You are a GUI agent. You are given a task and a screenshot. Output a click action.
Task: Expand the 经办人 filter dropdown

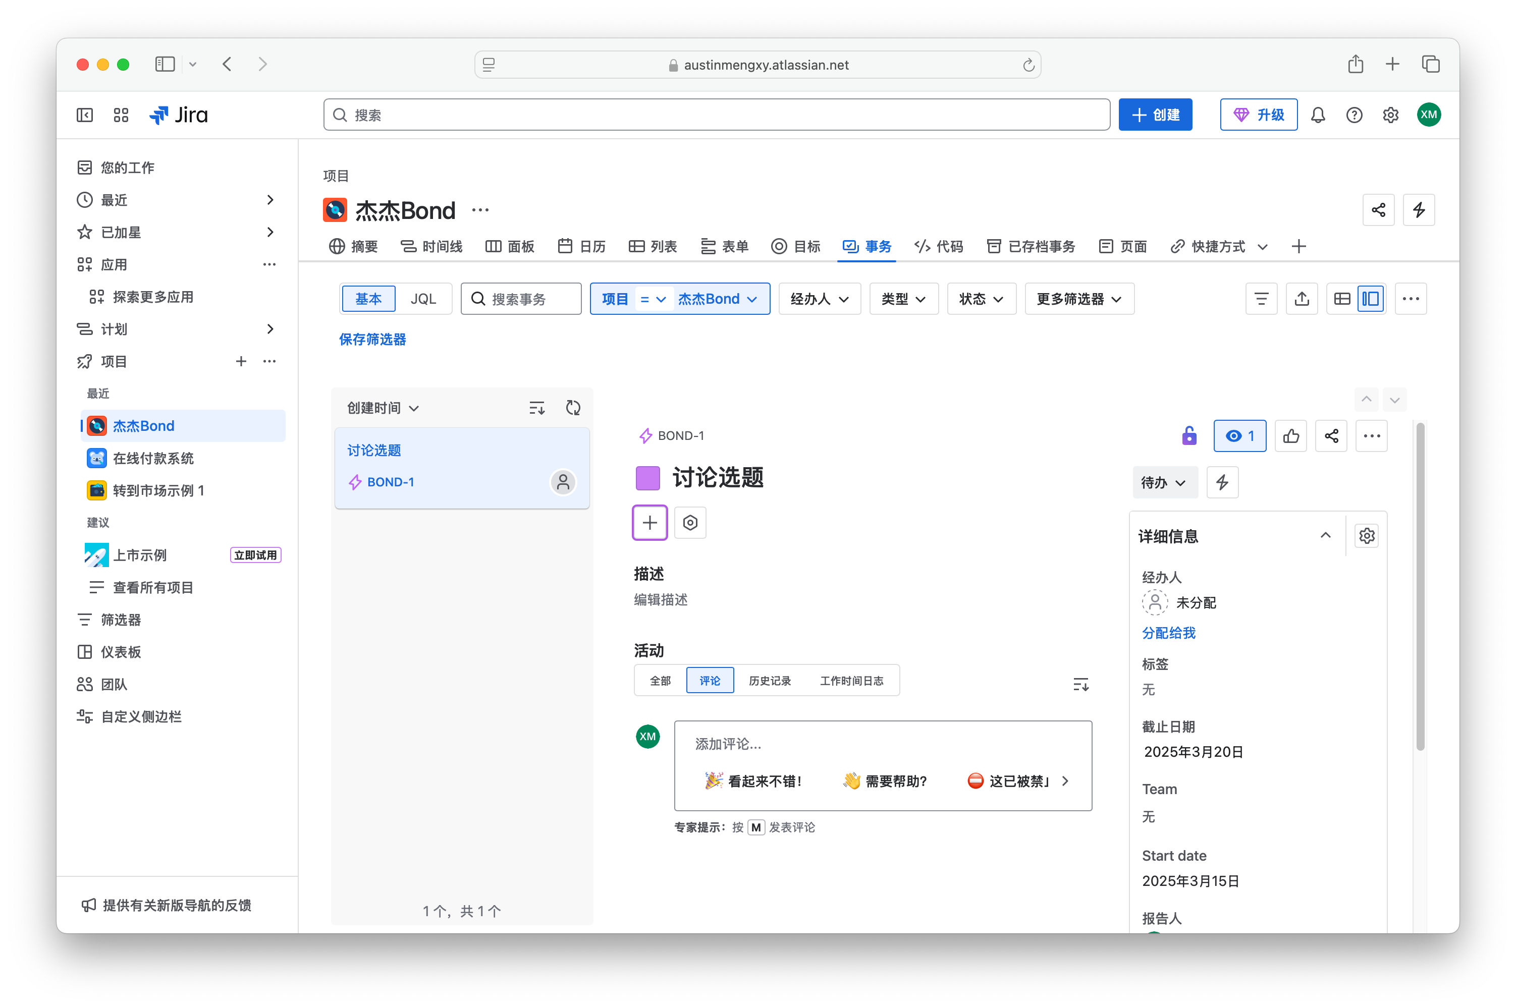819,299
